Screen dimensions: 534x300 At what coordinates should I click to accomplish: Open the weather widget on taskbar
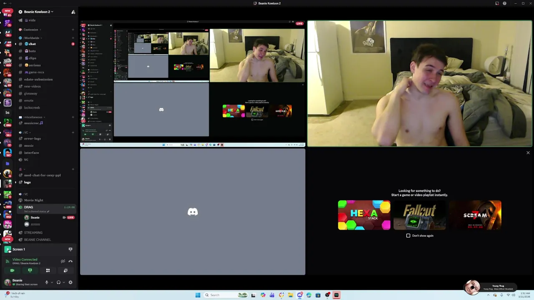coord(14,295)
